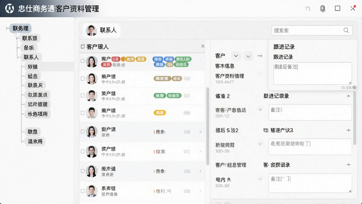
Task: Select the 联系颂 item in sidebar tree
Action: [x=30, y=38]
